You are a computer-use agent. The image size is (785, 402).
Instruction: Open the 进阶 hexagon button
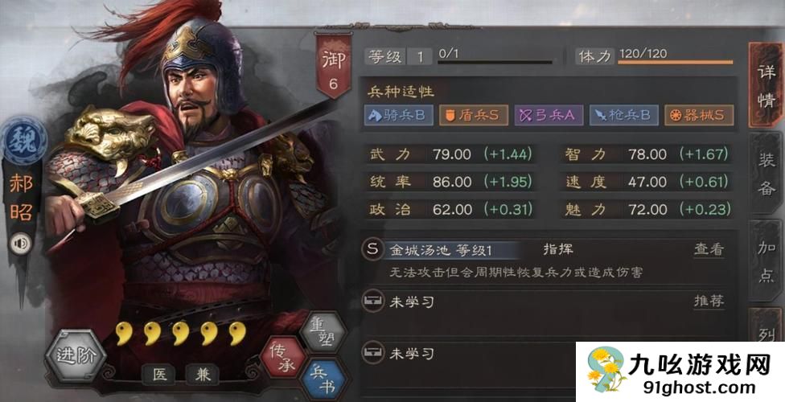76,356
